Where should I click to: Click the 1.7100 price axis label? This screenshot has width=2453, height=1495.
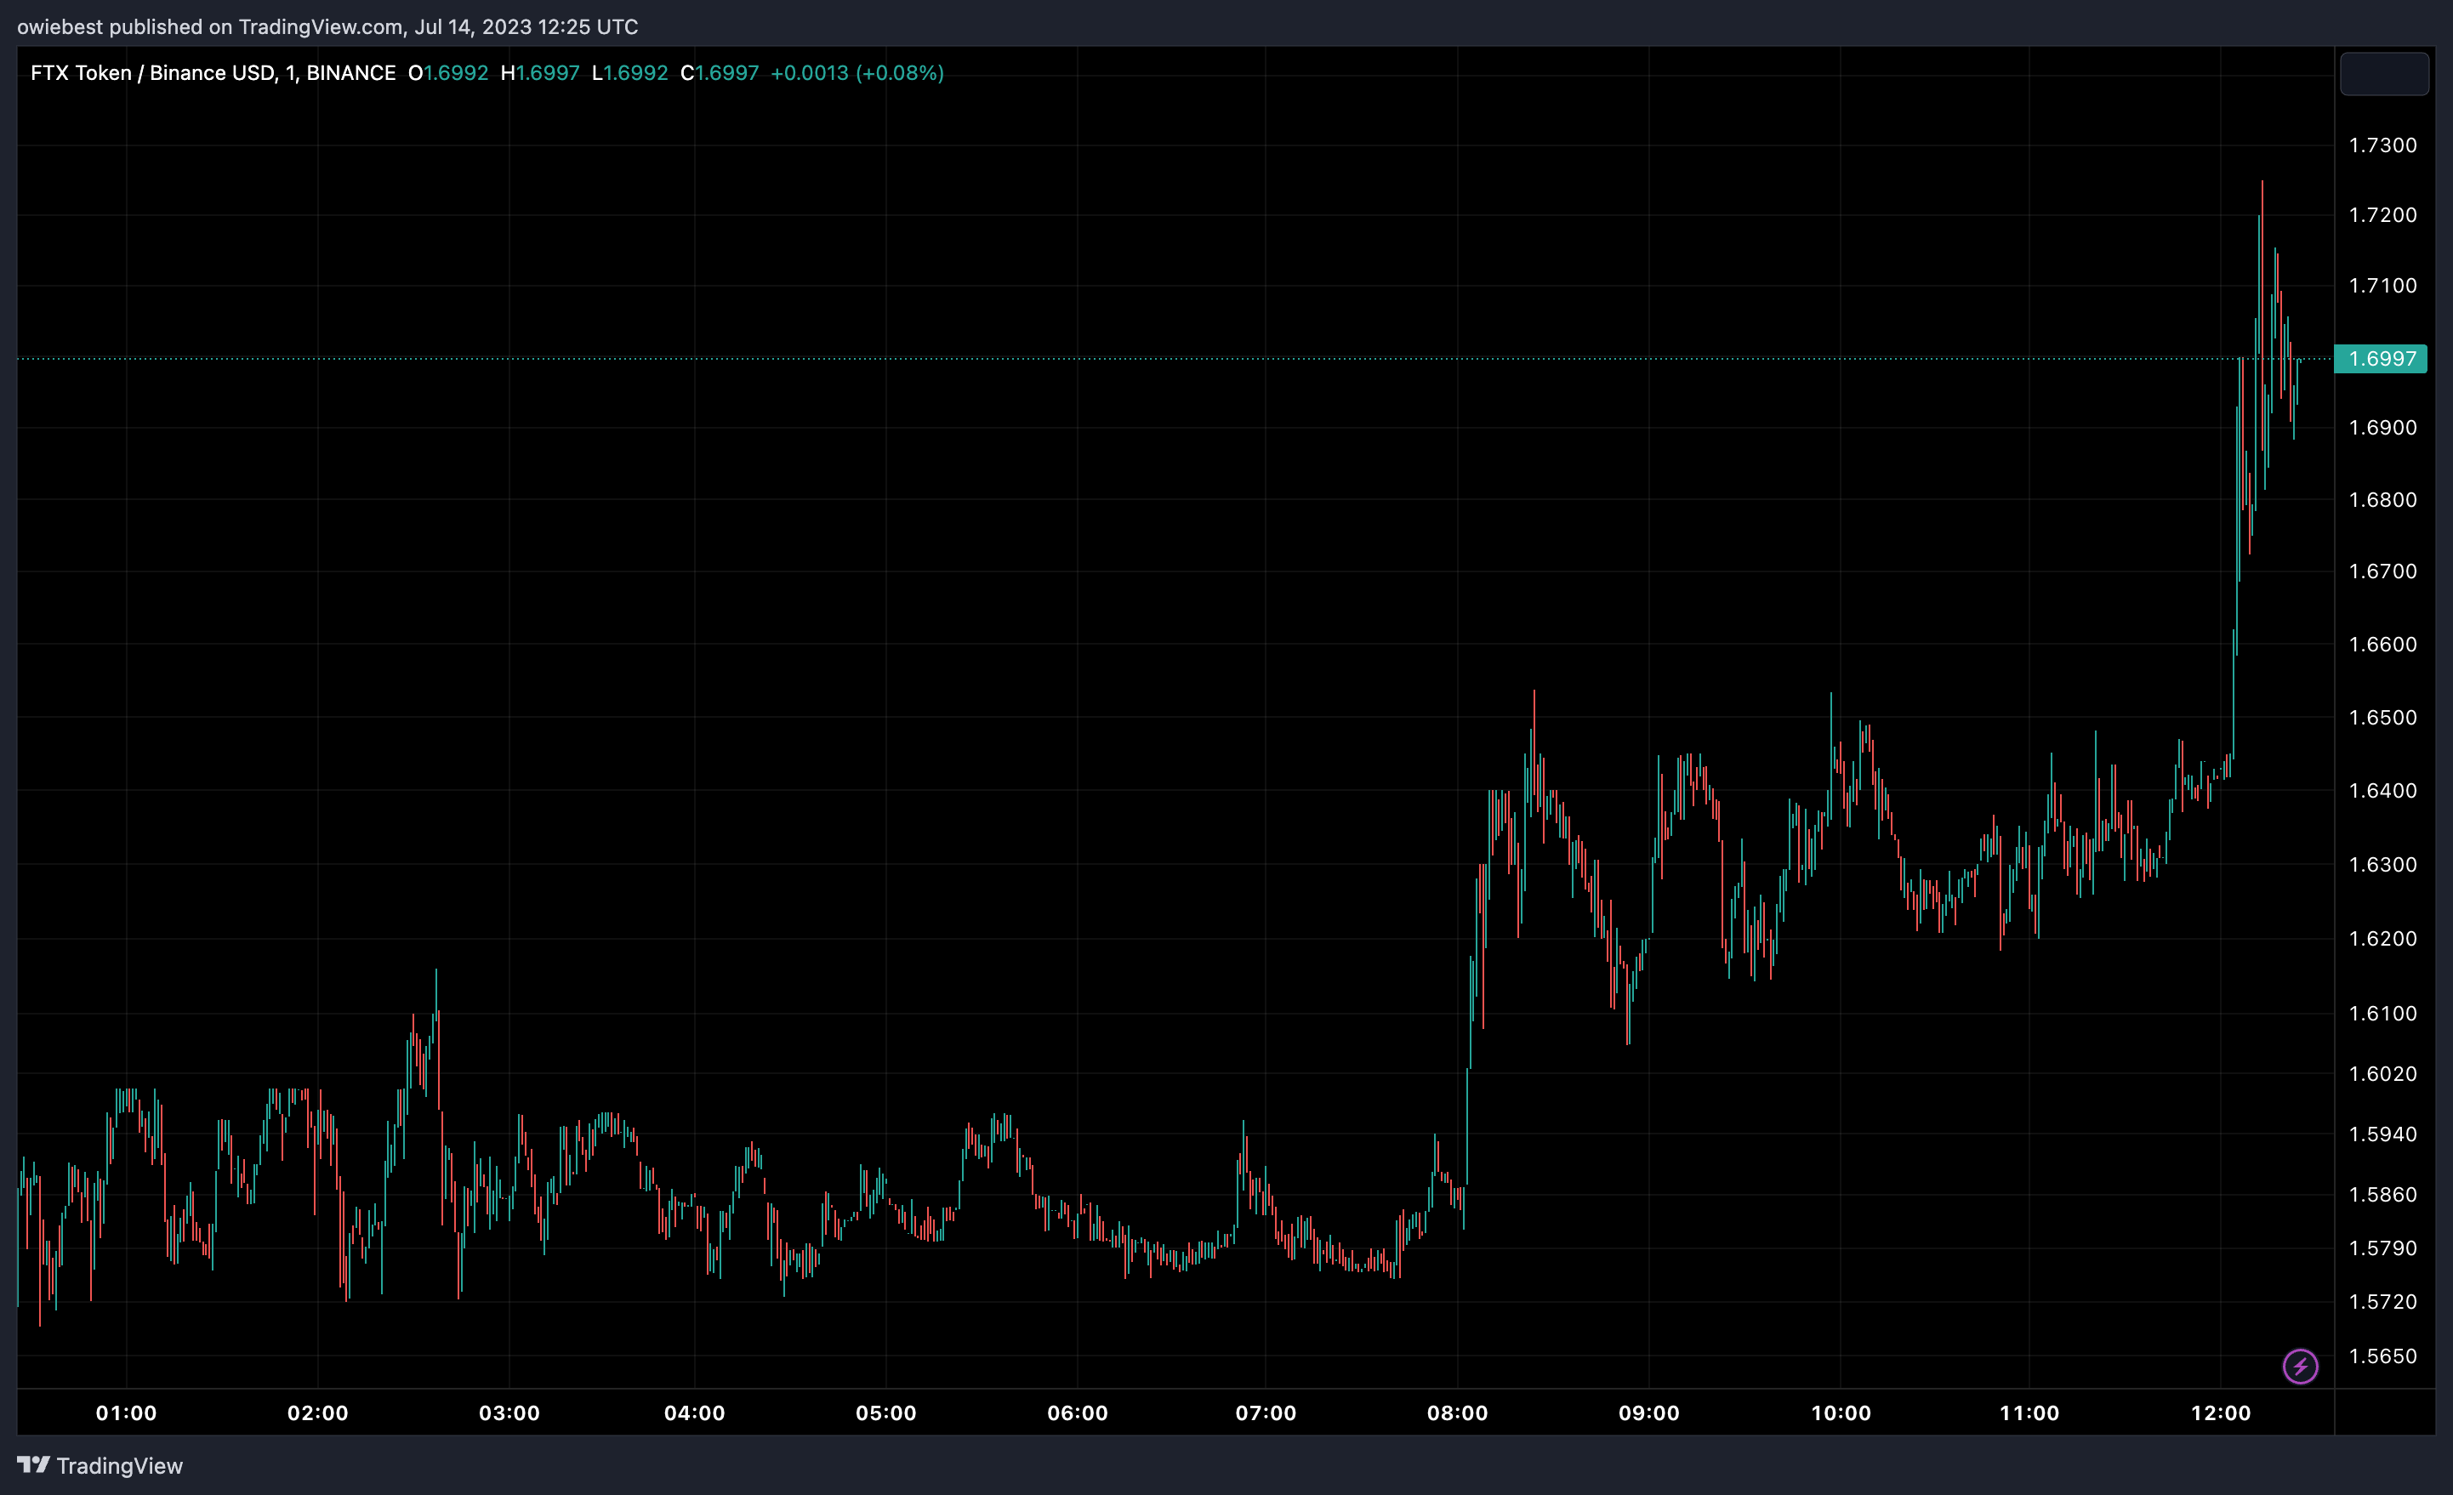pyautogui.click(x=2382, y=286)
